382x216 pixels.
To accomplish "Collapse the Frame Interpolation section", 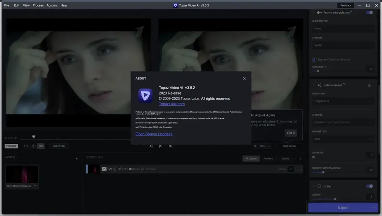I will pyautogui.click(x=314, y=13).
